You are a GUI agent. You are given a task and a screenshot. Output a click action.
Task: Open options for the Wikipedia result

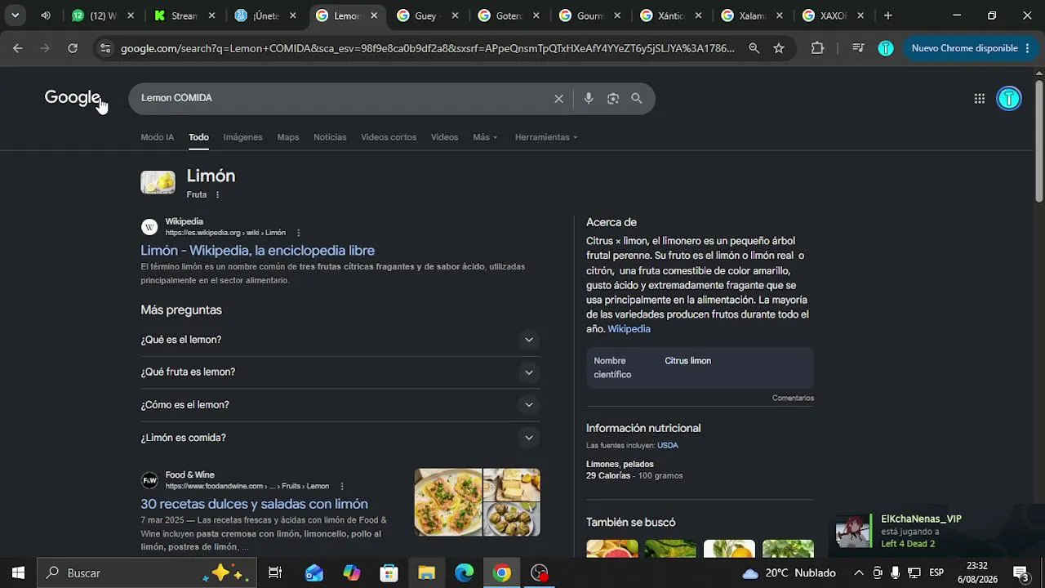click(x=299, y=233)
